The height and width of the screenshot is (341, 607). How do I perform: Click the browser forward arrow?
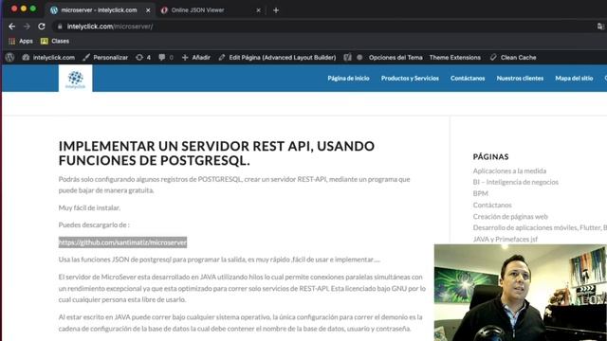click(27, 27)
